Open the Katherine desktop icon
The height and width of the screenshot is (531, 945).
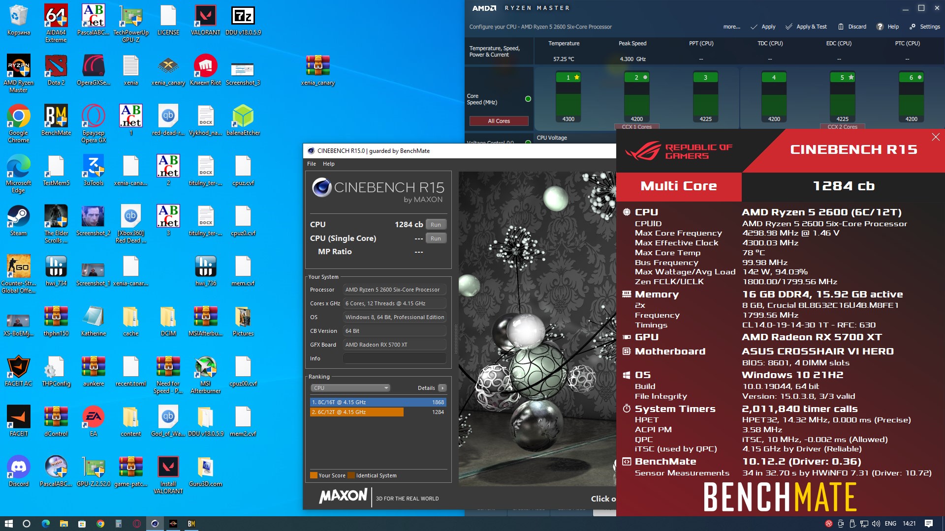(x=94, y=321)
